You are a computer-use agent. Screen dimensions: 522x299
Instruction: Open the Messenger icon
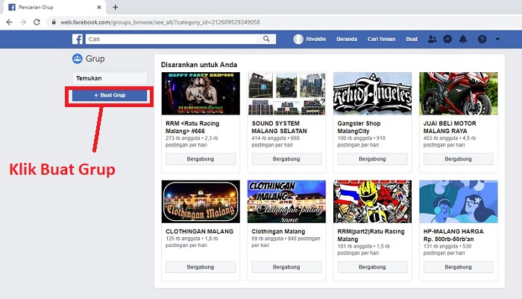point(447,39)
